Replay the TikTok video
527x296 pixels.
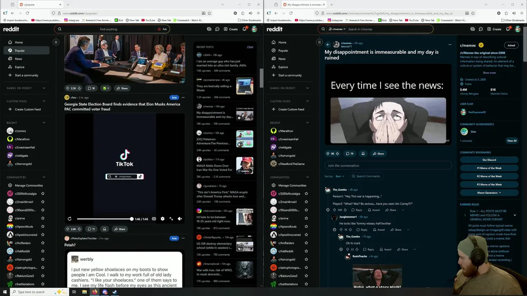tap(70, 219)
